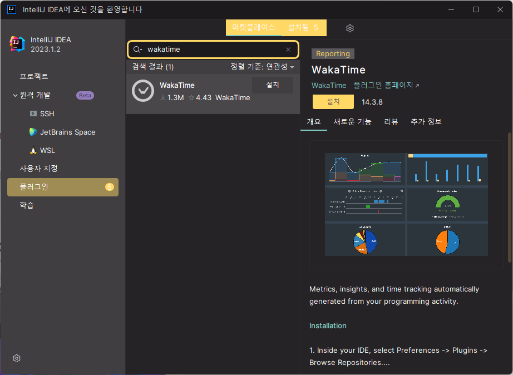The width and height of the screenshot is (513, 375).
Task: Click the yellow 설치 button in details
Action: coord(333,102)
